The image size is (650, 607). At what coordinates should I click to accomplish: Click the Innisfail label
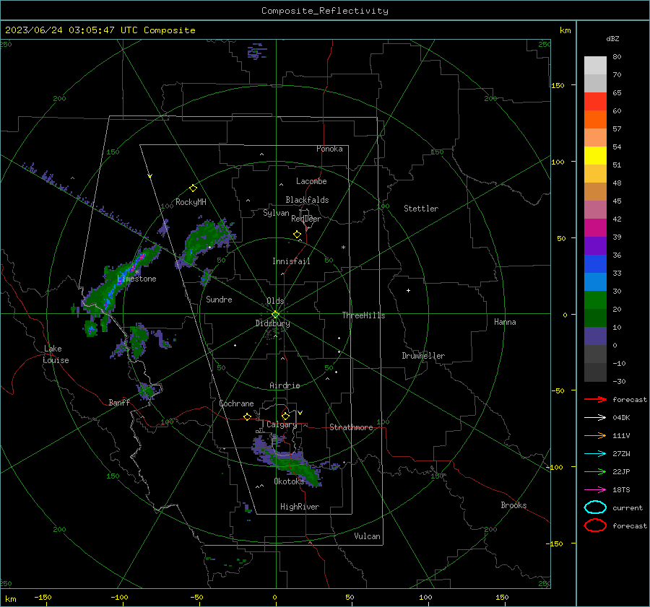[291, 261]
